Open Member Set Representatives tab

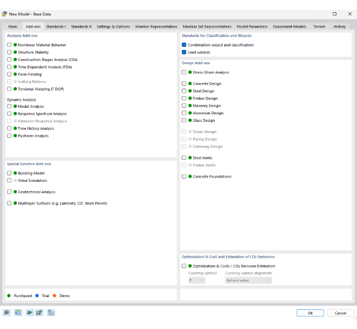point(207,27)
